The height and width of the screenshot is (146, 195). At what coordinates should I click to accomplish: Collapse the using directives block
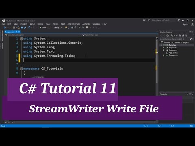(22, 39)
